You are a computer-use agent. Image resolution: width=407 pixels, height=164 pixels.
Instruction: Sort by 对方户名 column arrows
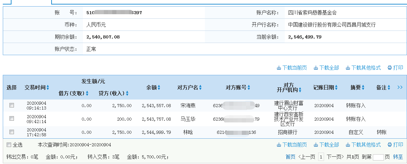point(200,88)
